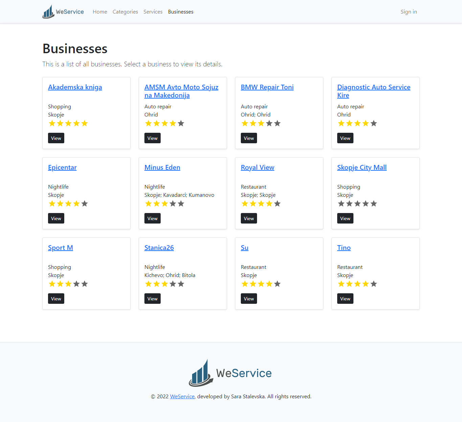Image resolution: width=462 pixels, height=422 pixels.
Task: Open the Services navigation page
Action: tap(153, 12)
